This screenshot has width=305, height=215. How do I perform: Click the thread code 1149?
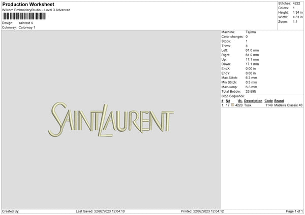(x=269, y=105)
